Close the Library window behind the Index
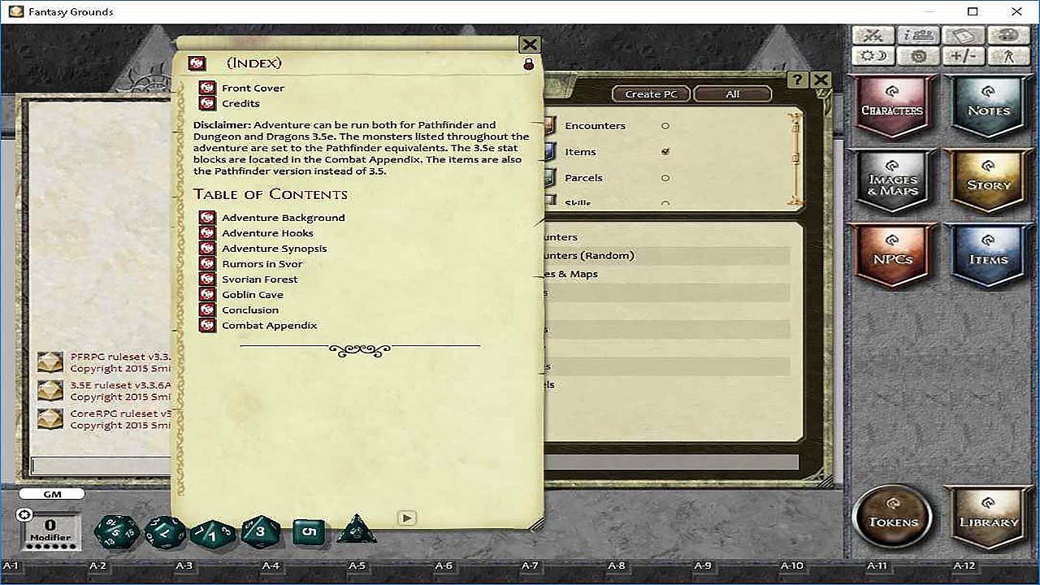 click(821, 80)
